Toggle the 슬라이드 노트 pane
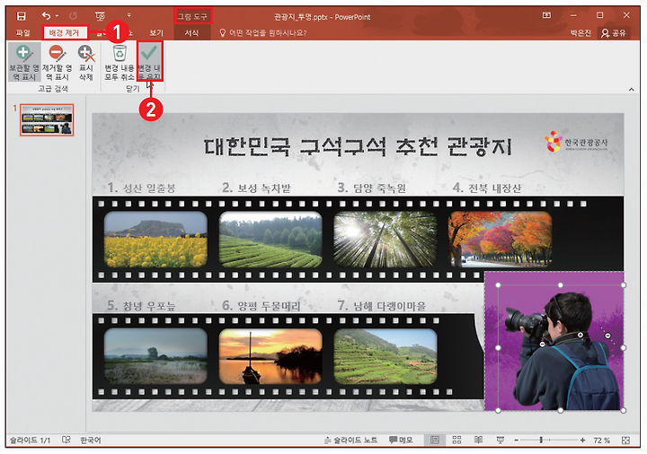The width and height of the screenshot is (647, 454). coord(350,441)
